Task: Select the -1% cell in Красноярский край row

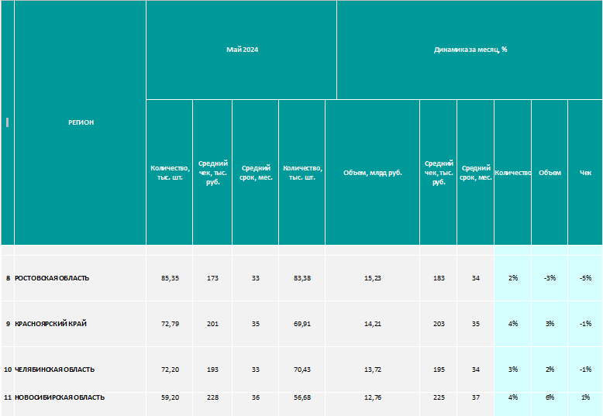Action: point(585,324)
